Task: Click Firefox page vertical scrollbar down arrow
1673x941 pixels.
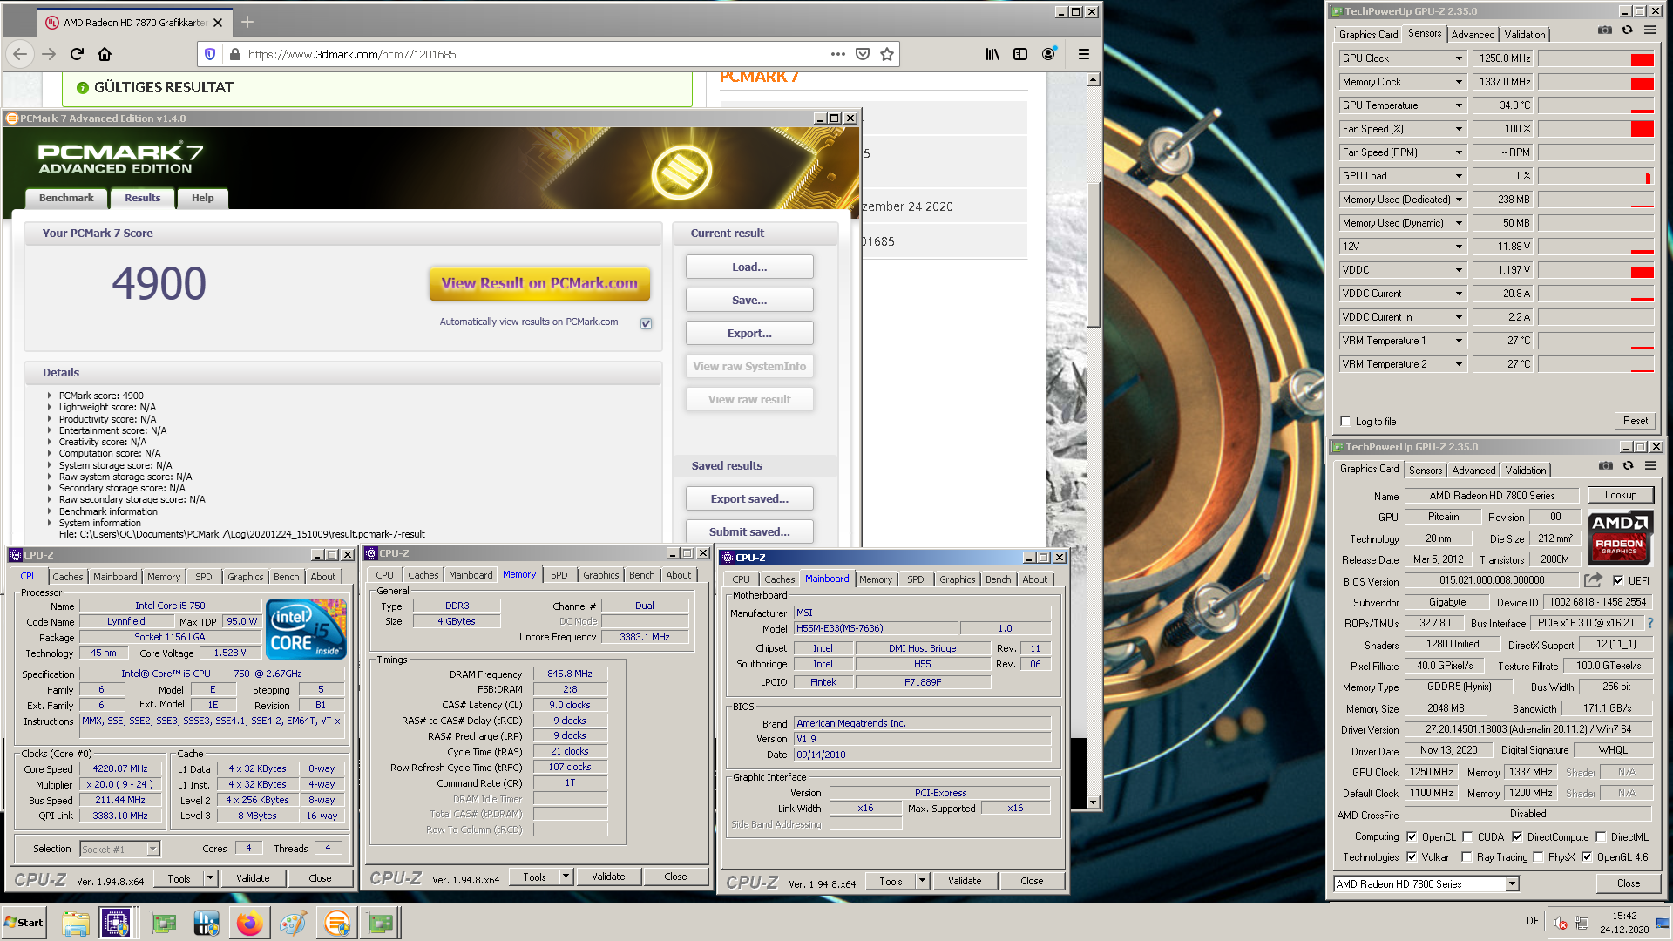Action: 1094,802
